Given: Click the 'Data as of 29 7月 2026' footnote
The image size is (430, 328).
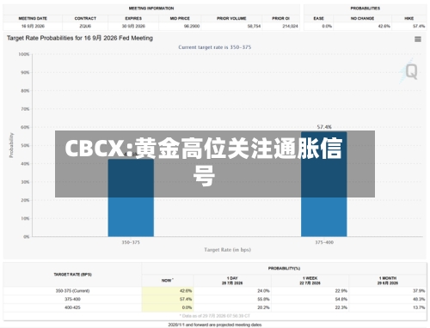Looking at the screenshot, I should point(215,316).
